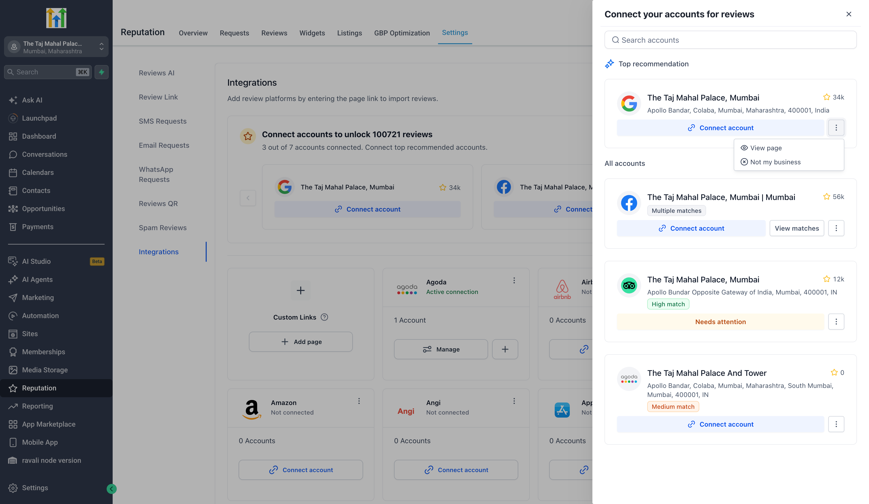Click the Custom Links help icon
869x504 pixels.
coord(324,317)
